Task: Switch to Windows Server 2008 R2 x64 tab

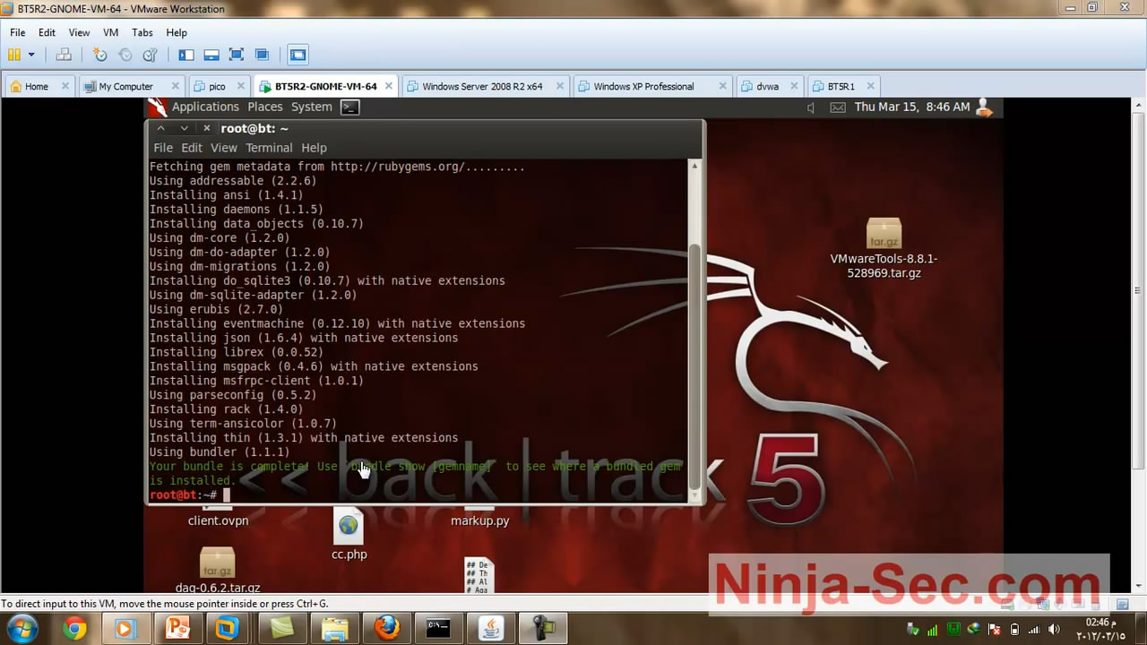Action: pos(486,86)
